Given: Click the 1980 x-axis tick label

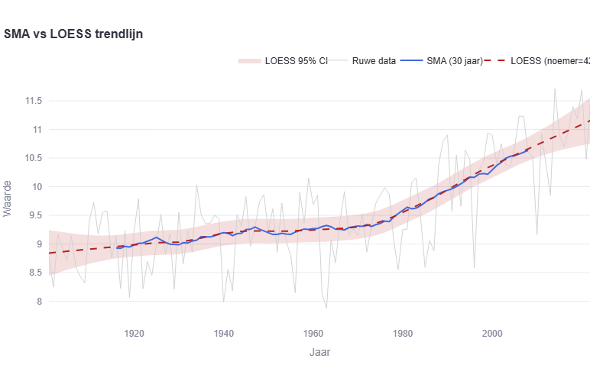Looking at the screenshot, I should (403, 333).
